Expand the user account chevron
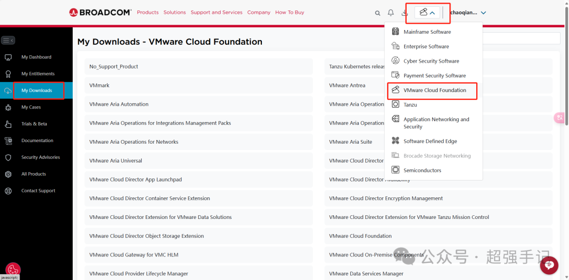This screenshot has height=280, width=569. tap(483, 13)
